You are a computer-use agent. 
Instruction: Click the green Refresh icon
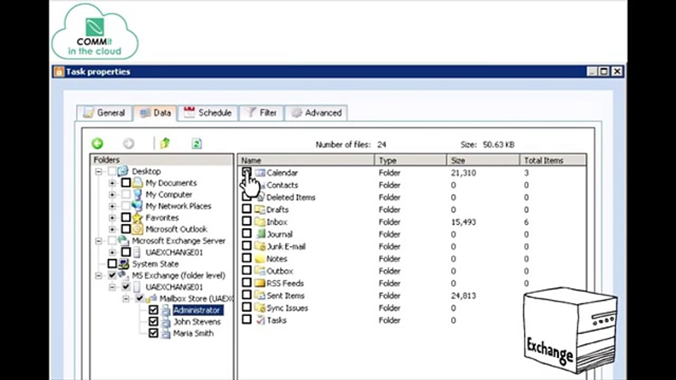pyautogui.click(x=196, y=144)
